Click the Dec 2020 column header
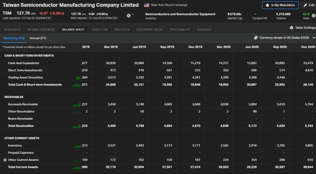The height and width of the screenshot is (174, 316). (x=308, y=47)
